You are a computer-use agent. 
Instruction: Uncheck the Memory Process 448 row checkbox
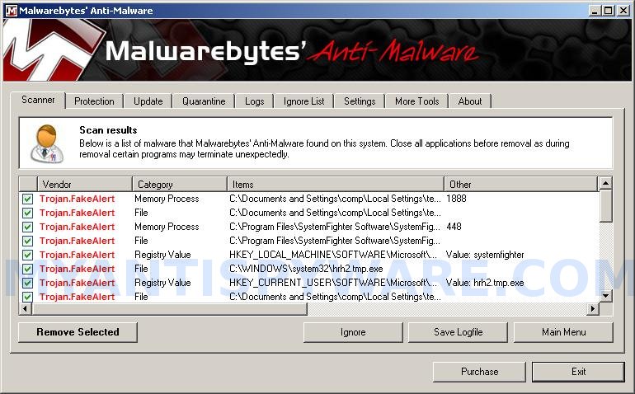[x=27, y=227]
